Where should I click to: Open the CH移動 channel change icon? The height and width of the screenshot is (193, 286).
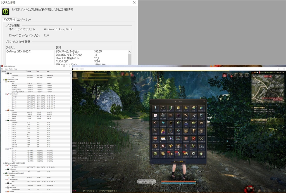pos(171,147)
